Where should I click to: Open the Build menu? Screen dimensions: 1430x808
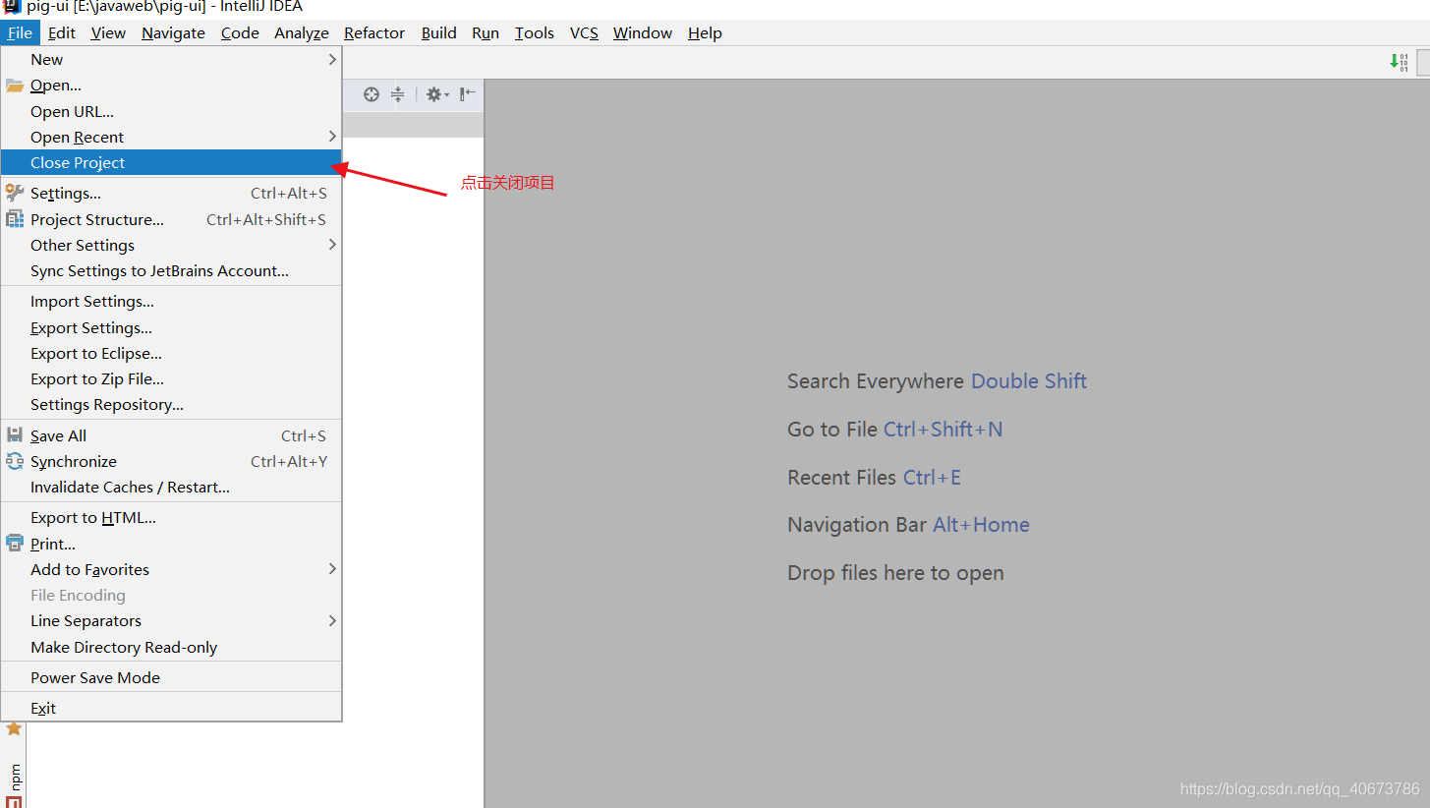438,32
